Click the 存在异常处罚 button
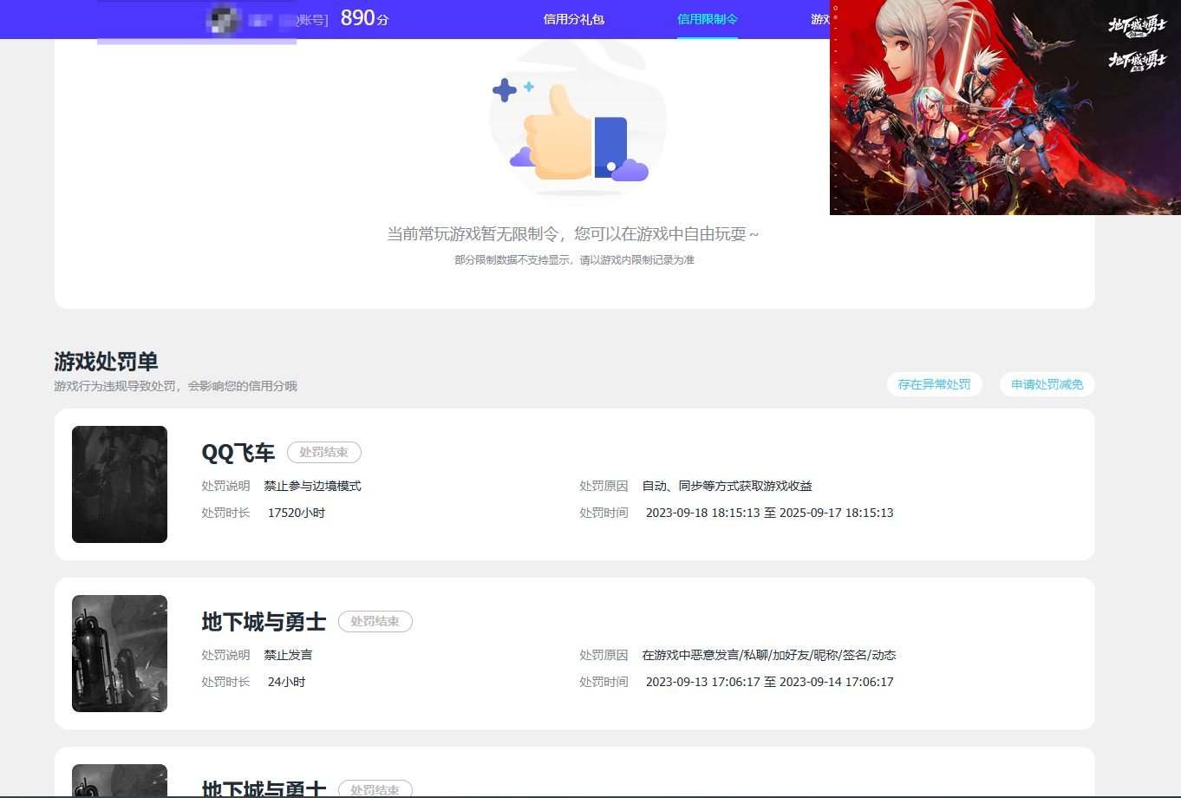The image size is (1181, 798). (x=934, y=384)
